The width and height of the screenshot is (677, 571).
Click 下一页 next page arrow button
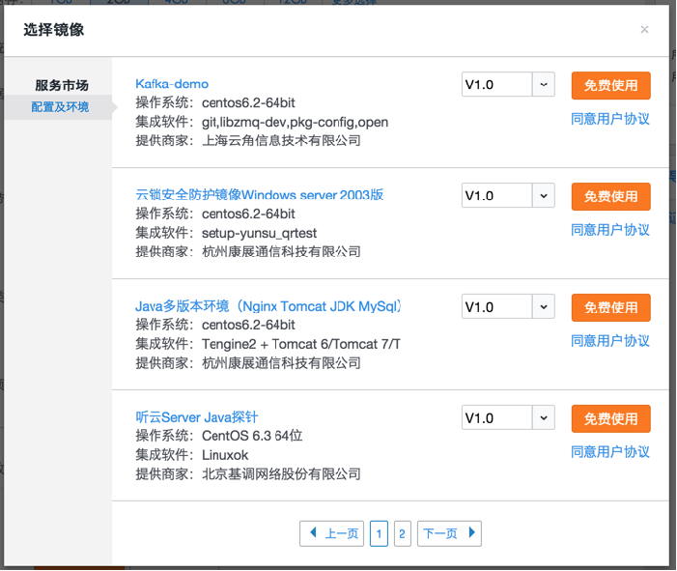click(449, 533)
